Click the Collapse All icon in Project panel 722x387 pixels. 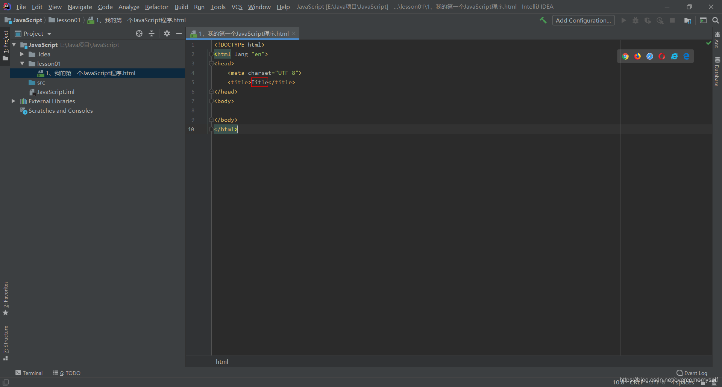[x=152, y=33]
